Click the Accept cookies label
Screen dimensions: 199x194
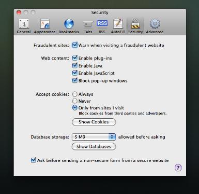(52, 94)
